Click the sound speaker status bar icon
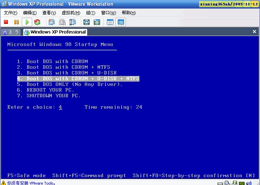The width and height of the screenshot is (260, 185). [x=249, y=183]
